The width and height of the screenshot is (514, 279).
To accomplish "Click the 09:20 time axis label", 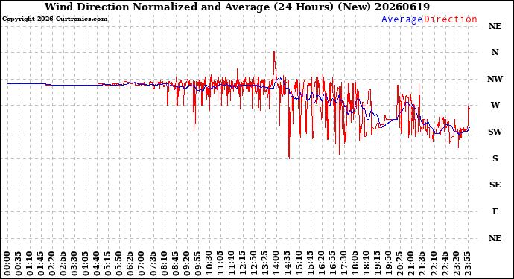I will coord(186,264).
